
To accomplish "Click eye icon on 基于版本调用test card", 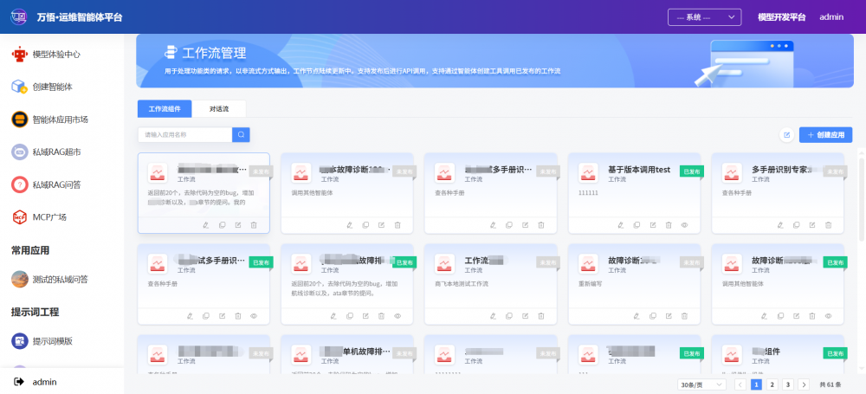I will (x=684, y=225).
